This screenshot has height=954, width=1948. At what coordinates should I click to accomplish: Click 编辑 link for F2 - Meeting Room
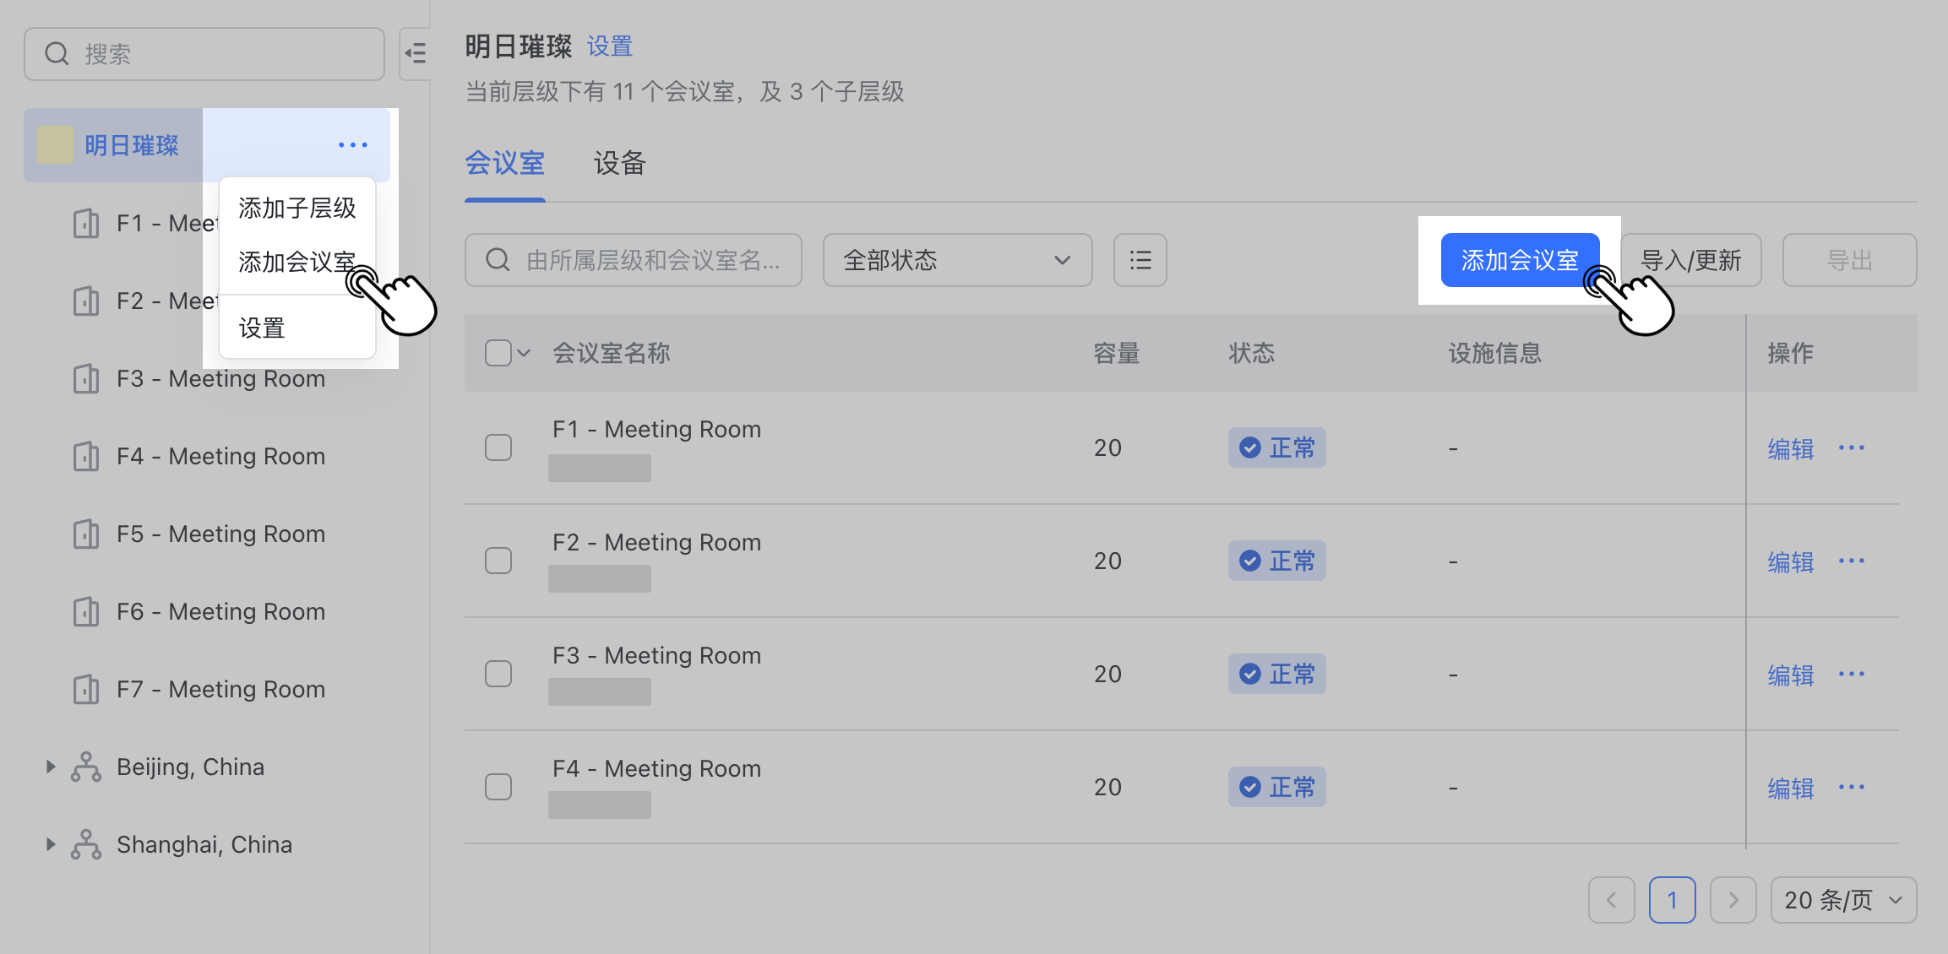[x=1790, y=561]
